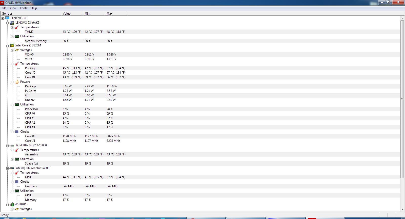Click the CPU Clocks icon

click(17, 132)
